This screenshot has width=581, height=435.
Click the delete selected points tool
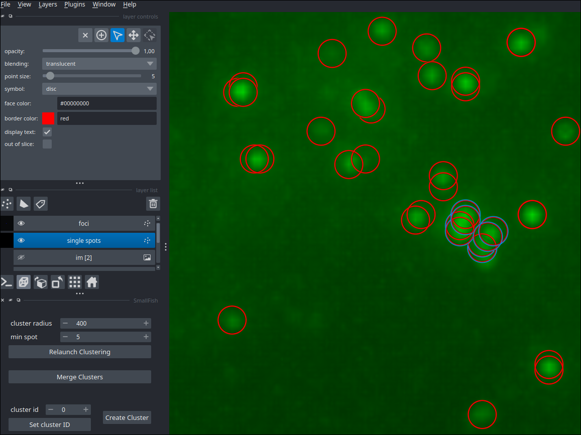point(85,35)
